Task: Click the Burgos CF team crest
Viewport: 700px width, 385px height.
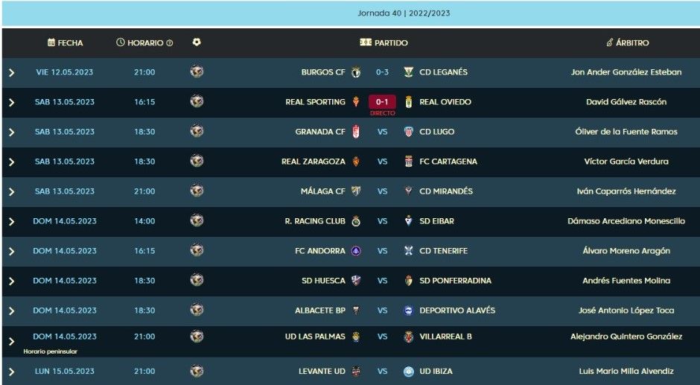Action: (356, 72)
